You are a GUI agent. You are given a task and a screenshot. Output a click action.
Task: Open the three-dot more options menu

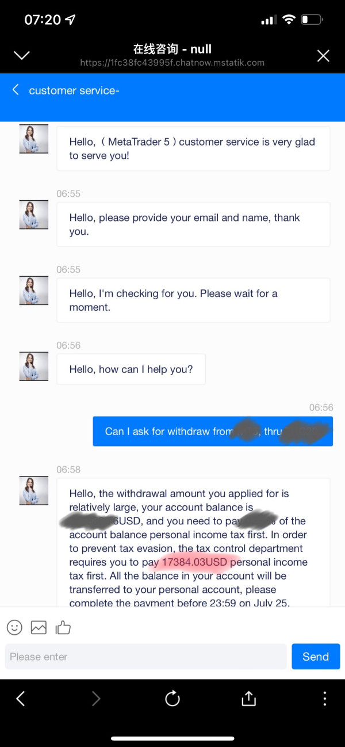[325, 699]
